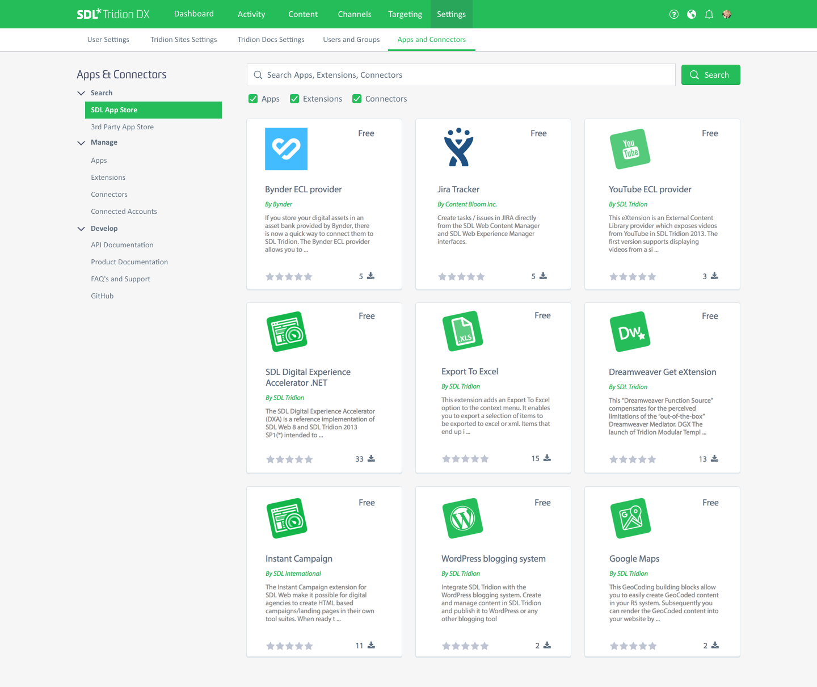Open the Targeting menu
817x687 pixels.
tap(405, 14)
